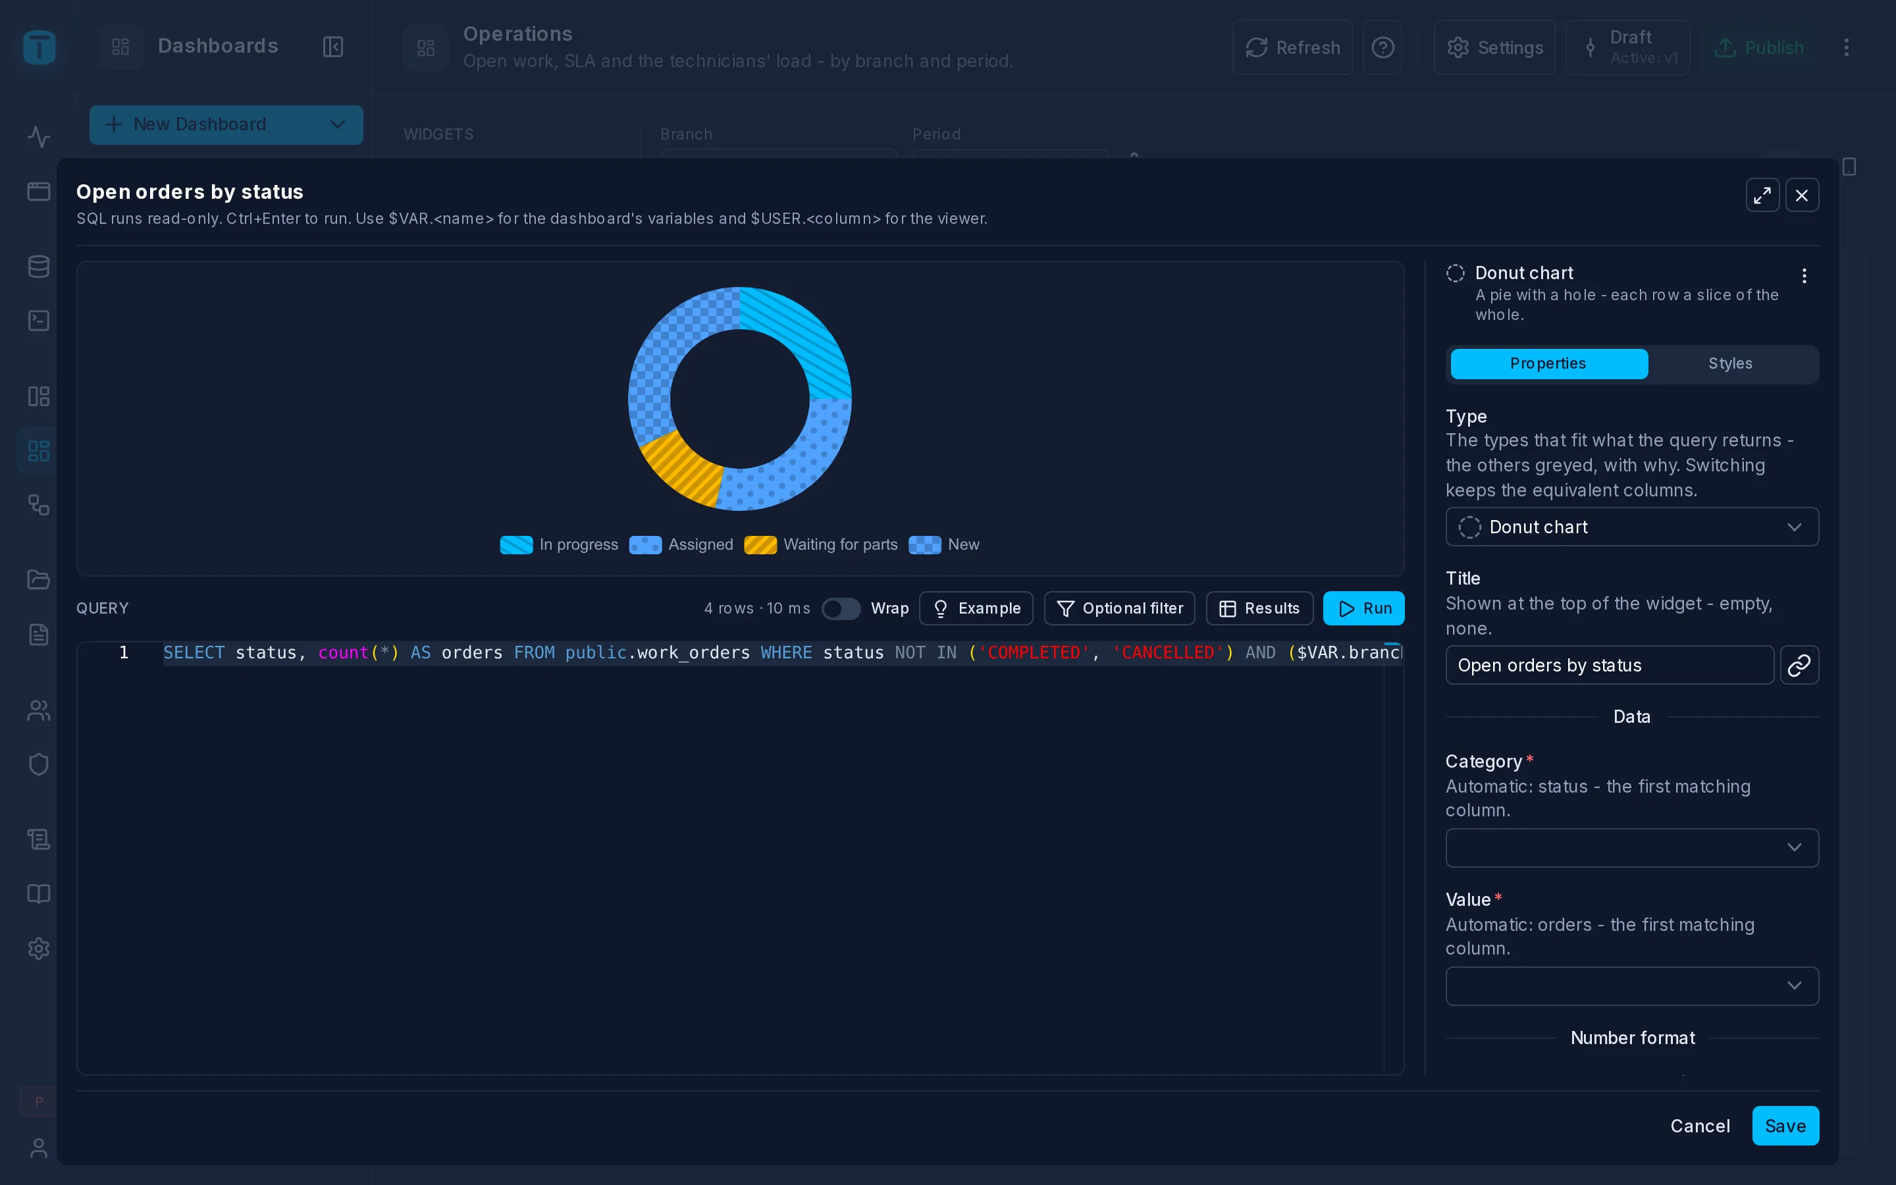This screenshot has width=1896, height=1185.
Task: Click the 'Data' section heading
Action: click(x=1631, y=717)
